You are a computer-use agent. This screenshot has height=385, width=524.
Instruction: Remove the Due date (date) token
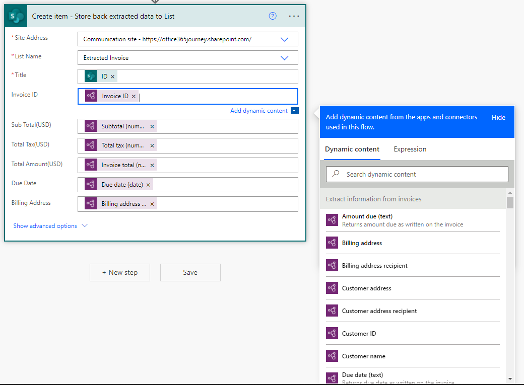pyautogui.click(x=148, y=185)
